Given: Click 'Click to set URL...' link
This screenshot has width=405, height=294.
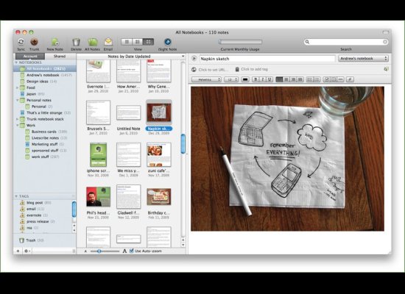Looking at the screenshot, I should [x=214, y=70].
